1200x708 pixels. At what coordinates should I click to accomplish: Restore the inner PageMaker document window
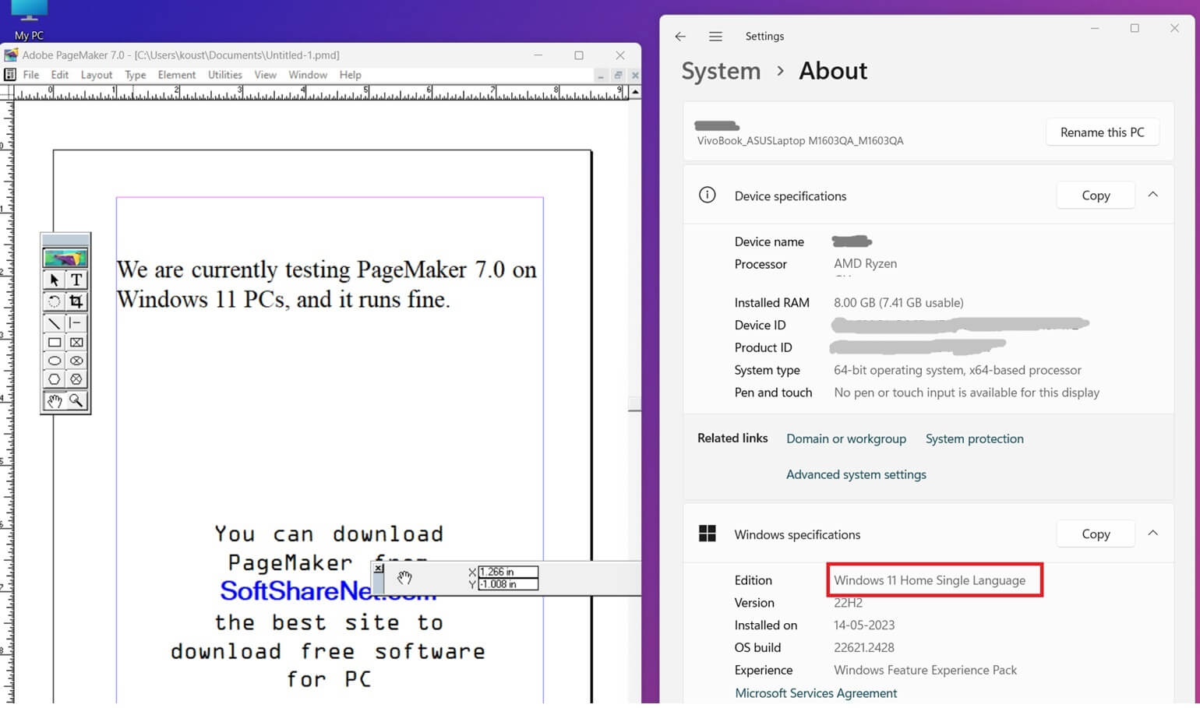pos(618,76)
